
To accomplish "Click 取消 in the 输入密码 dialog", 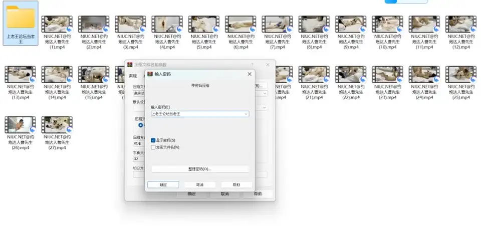I will 200,185.
